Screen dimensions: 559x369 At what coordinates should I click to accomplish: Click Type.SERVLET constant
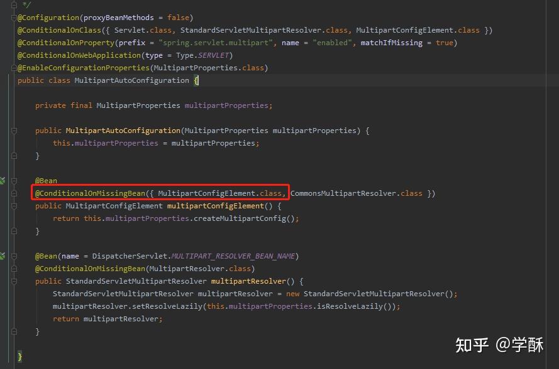tap(202, 55)
